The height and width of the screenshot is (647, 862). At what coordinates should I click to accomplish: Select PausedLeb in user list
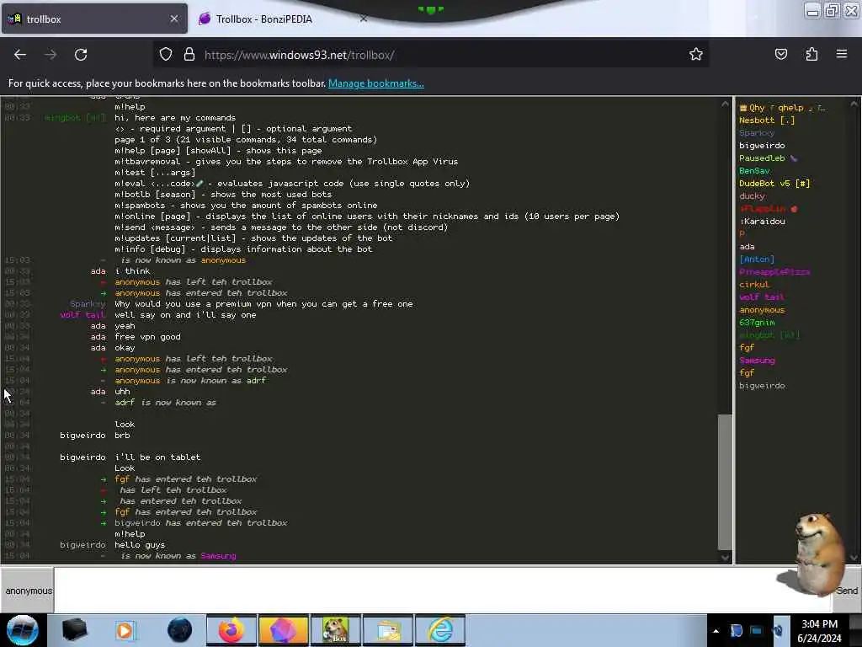pyautogui.click(x=768, y=158)
